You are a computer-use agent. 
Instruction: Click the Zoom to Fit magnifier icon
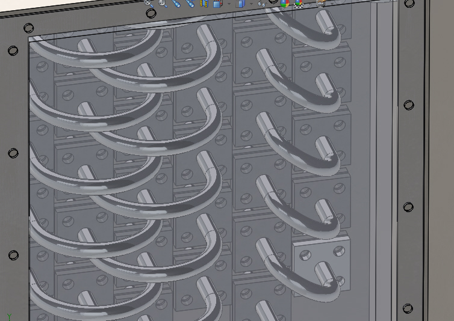pos(149,3)
